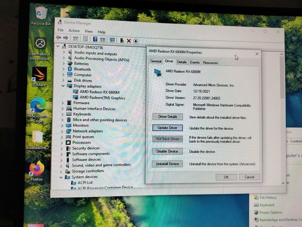Click Device Manager scrollbar down arrow

[283, 183]
